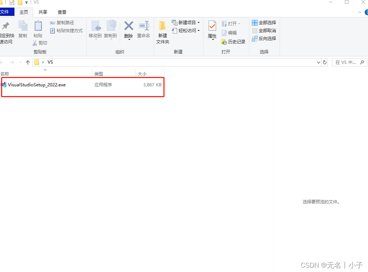Screen dimensions: 368x272
Task: Collapse the ribbon with the chevron
Action: coord(360,12)
